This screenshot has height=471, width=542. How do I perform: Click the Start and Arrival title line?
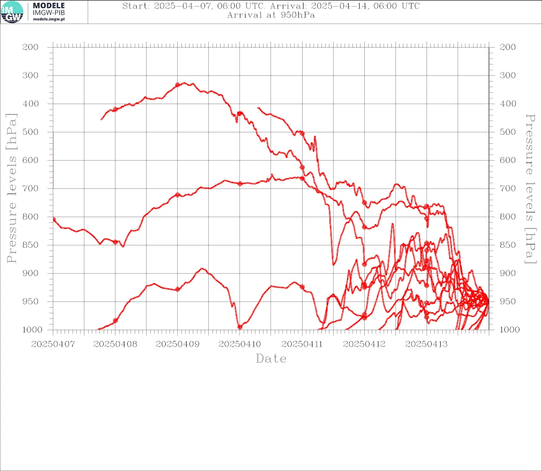[271, 6]
